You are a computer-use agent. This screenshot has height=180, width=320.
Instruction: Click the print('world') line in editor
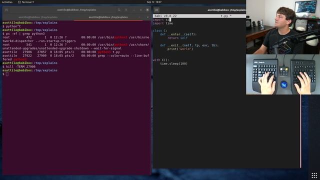click(180, 49)
